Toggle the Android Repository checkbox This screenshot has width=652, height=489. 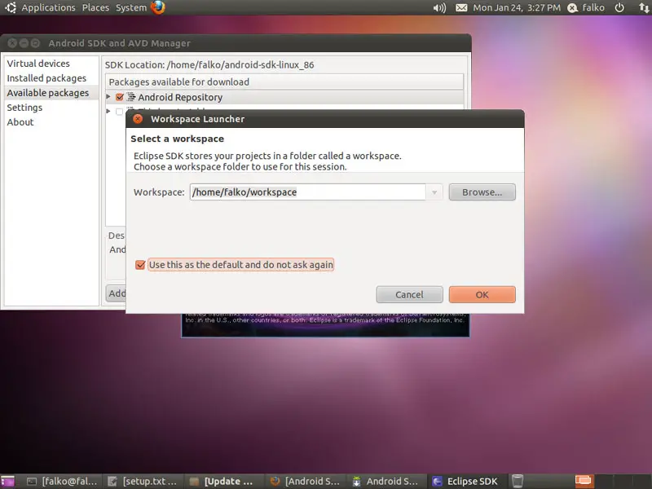point(120,97)
